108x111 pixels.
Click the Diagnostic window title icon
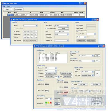[35, 46]
